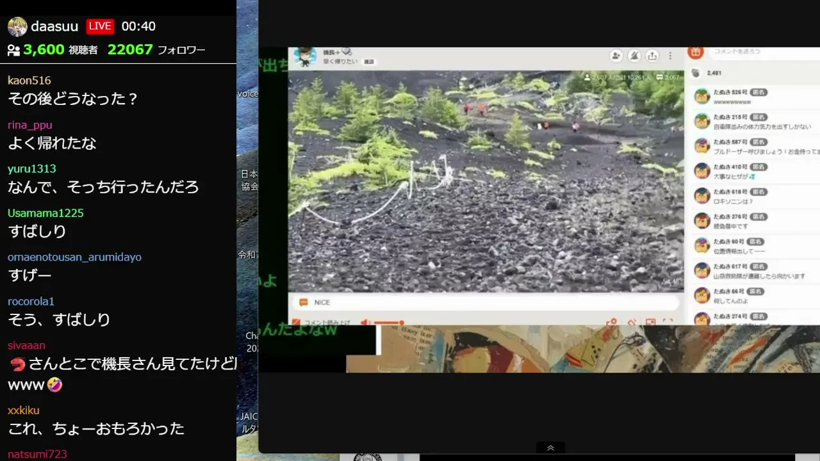The image size is (820, 461).
Task: Click username omaenotousan_arumidayo in chat
Action: coord(74,257)
